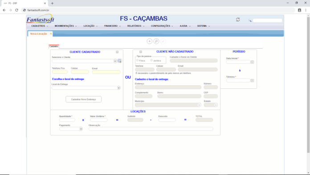Click the Quantidade input field
This screenshot has height=175, width=310.
tap(67, 120)
